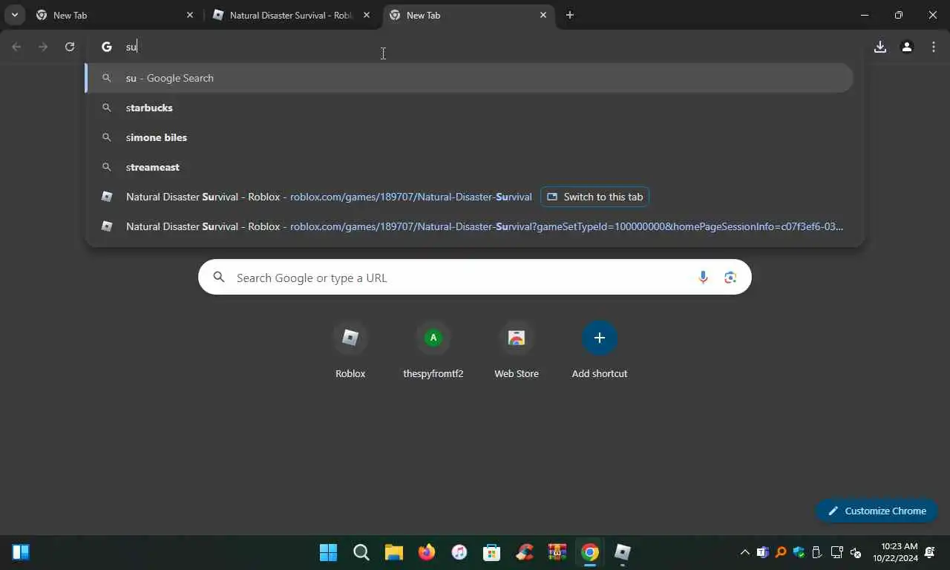
Task: Open Roblox suggestion with gameSetTypeId URL
Action: click(x=469, y=226)
